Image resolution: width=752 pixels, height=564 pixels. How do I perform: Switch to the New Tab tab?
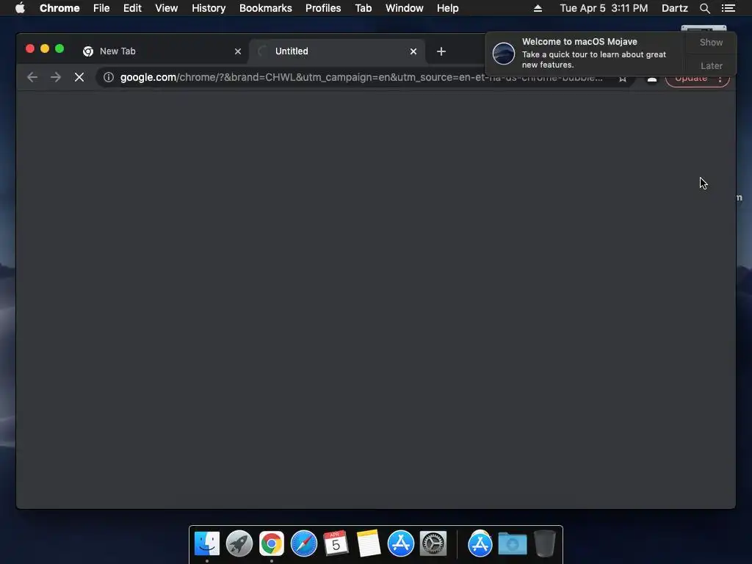point(161,51)
